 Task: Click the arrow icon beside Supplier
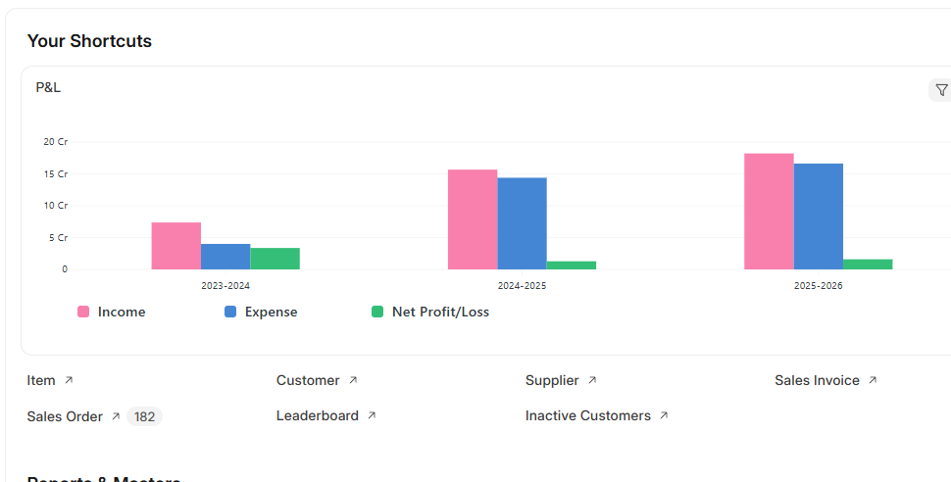click(x=592, y=380)
